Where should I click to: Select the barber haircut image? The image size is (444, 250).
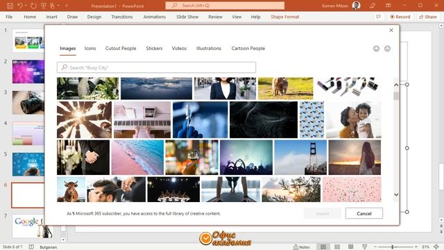[x=117, y=190]
